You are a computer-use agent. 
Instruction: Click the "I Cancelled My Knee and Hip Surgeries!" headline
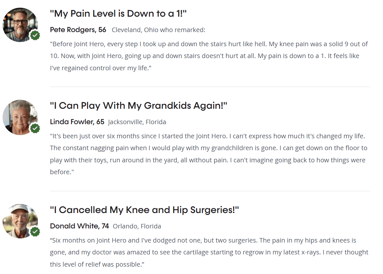(x=144, y=210)
